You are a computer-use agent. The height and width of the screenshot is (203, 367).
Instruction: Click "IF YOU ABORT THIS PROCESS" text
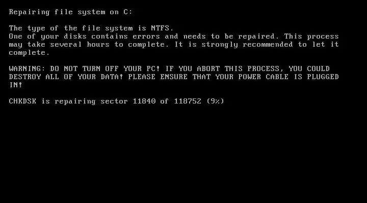click(x=222, y=69)
